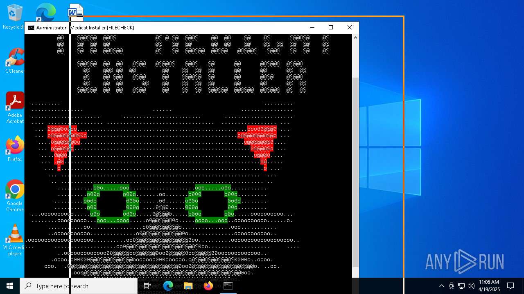
Task: Open Microsoft Edge from the taskbar
Action: [168, 286]
